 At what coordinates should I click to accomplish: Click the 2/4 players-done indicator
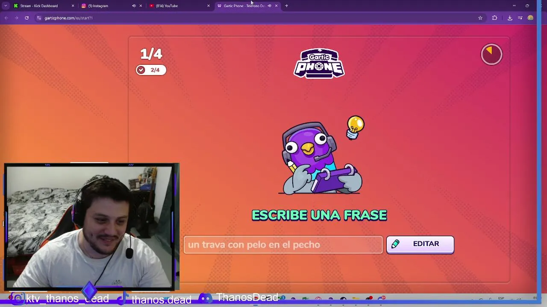(x=151, y=70)
